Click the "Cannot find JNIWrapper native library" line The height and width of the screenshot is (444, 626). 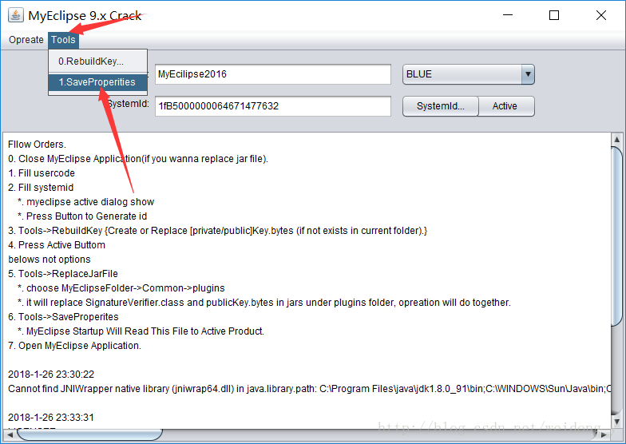pyautogui.click(x=310, y=389)
